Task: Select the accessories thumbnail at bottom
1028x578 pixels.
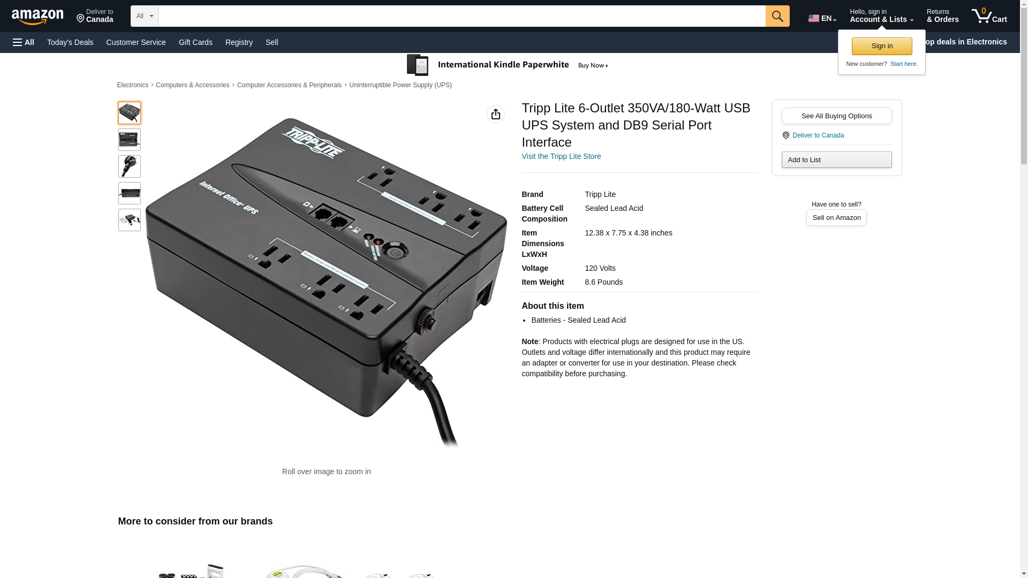Action: (129, 220)
